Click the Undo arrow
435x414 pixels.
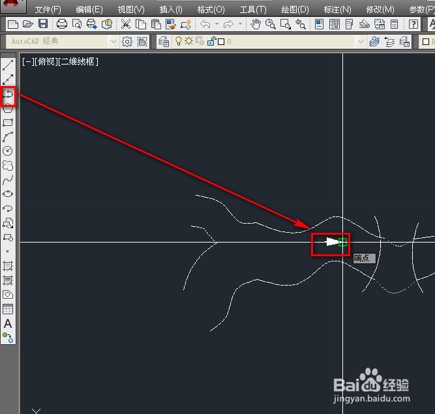pyautogui.click(x=205, y=24)
